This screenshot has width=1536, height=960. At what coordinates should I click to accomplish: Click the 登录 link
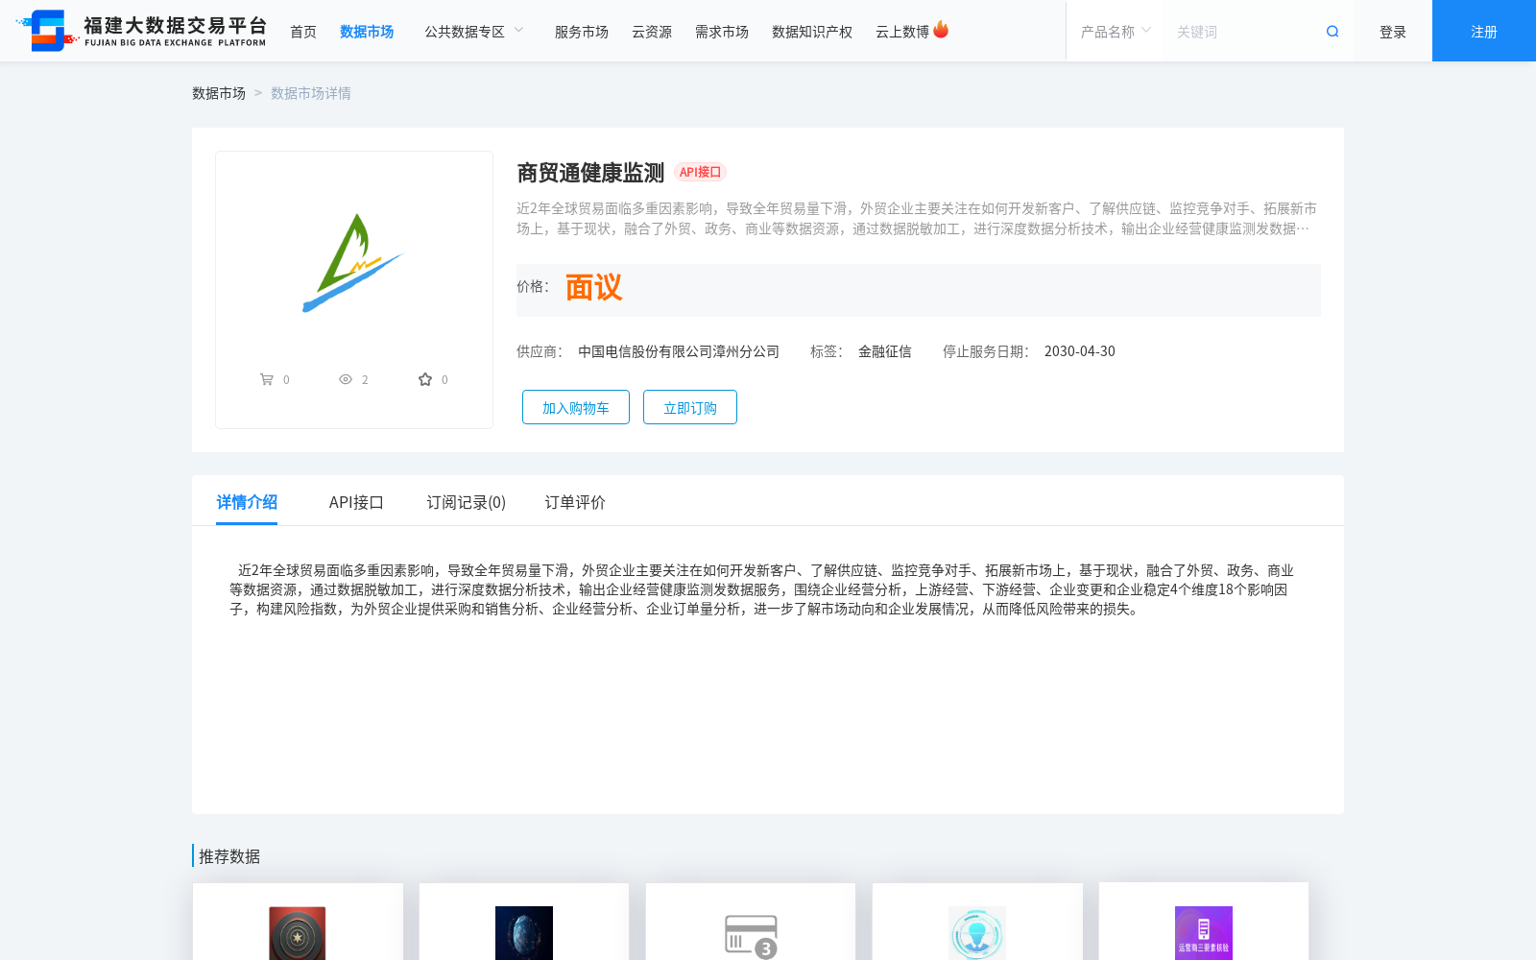click(x=1393, y=32)
